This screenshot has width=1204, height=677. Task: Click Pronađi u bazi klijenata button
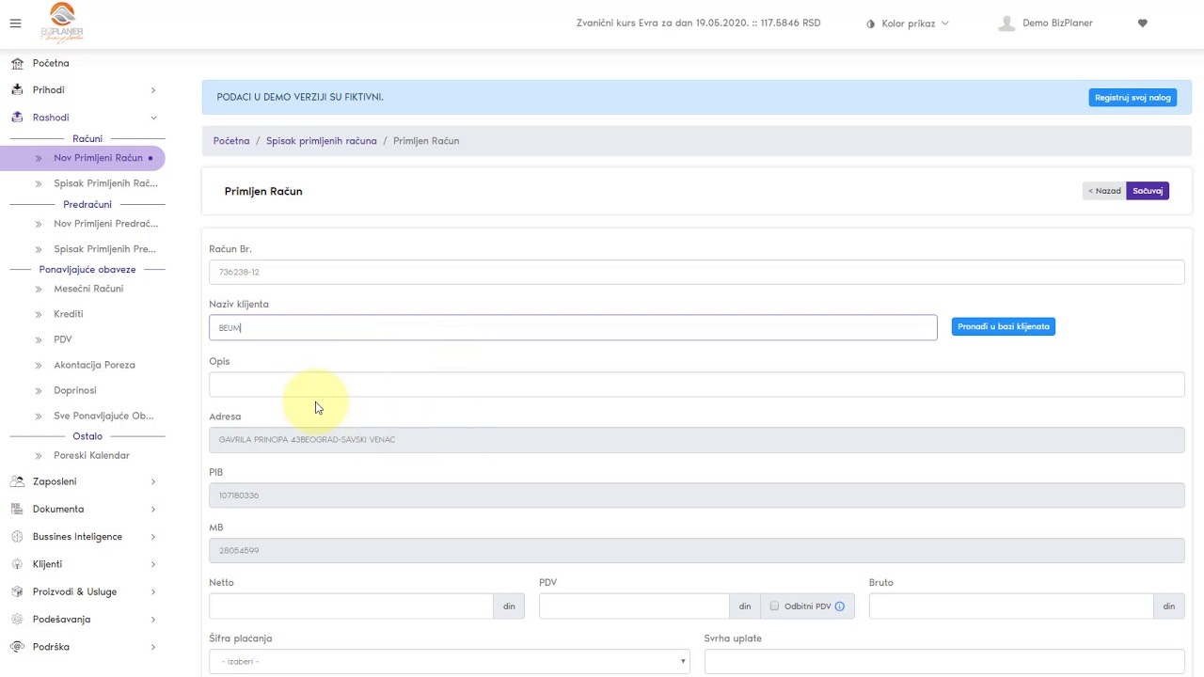1004,326
